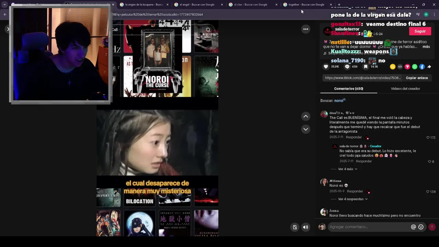Send to friends with red paper-plane icon
The height and width of the screenshot is (247, 439).
pos(407,67)
